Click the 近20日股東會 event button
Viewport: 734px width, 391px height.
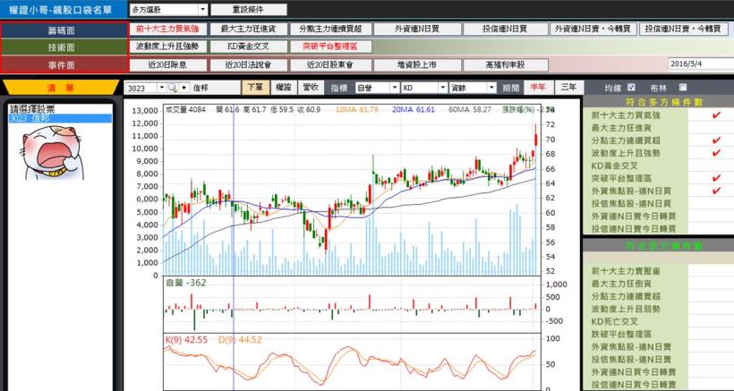coord(330,65)
